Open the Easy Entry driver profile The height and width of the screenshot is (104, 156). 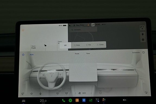79,25
